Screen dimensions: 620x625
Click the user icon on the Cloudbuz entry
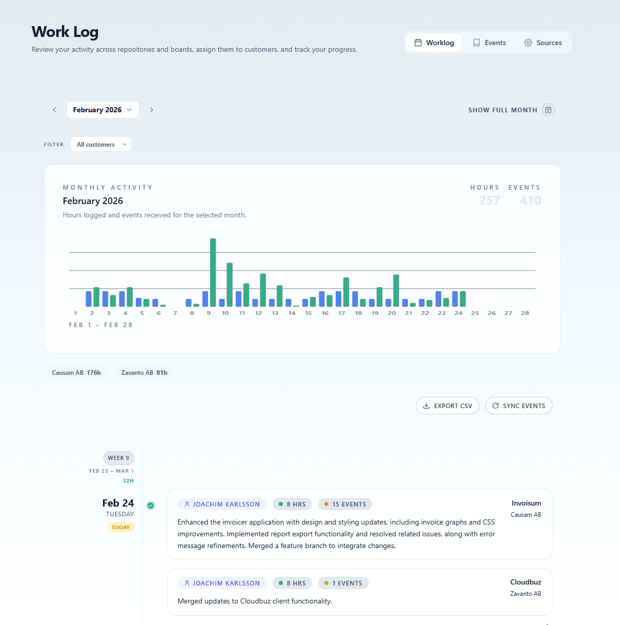pos(187,583)
